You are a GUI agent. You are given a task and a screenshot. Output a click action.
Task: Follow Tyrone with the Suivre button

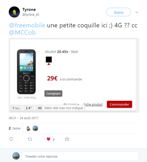pos(119,12)
